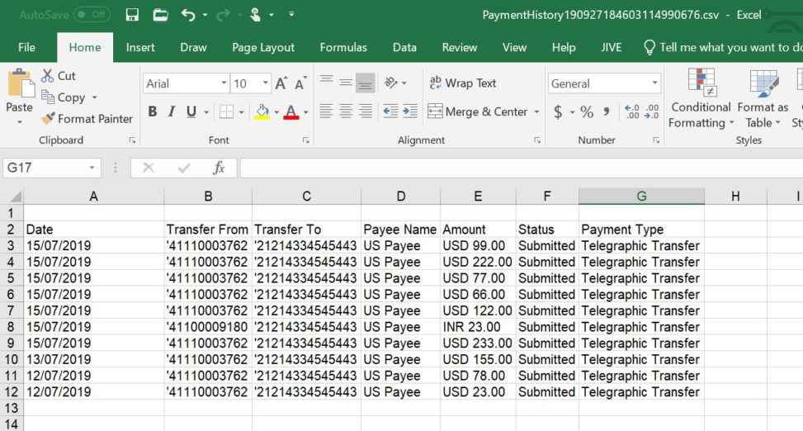Screen dimensions: 803x431
Task: Toggle the AutoSave switch
Action: [x=91, y=15]
